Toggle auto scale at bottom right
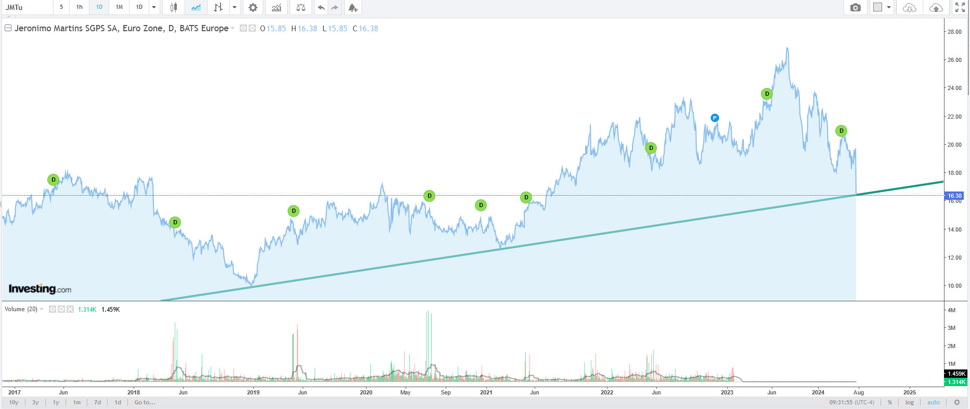The image size is (970, 409). (x=934, y=402)
